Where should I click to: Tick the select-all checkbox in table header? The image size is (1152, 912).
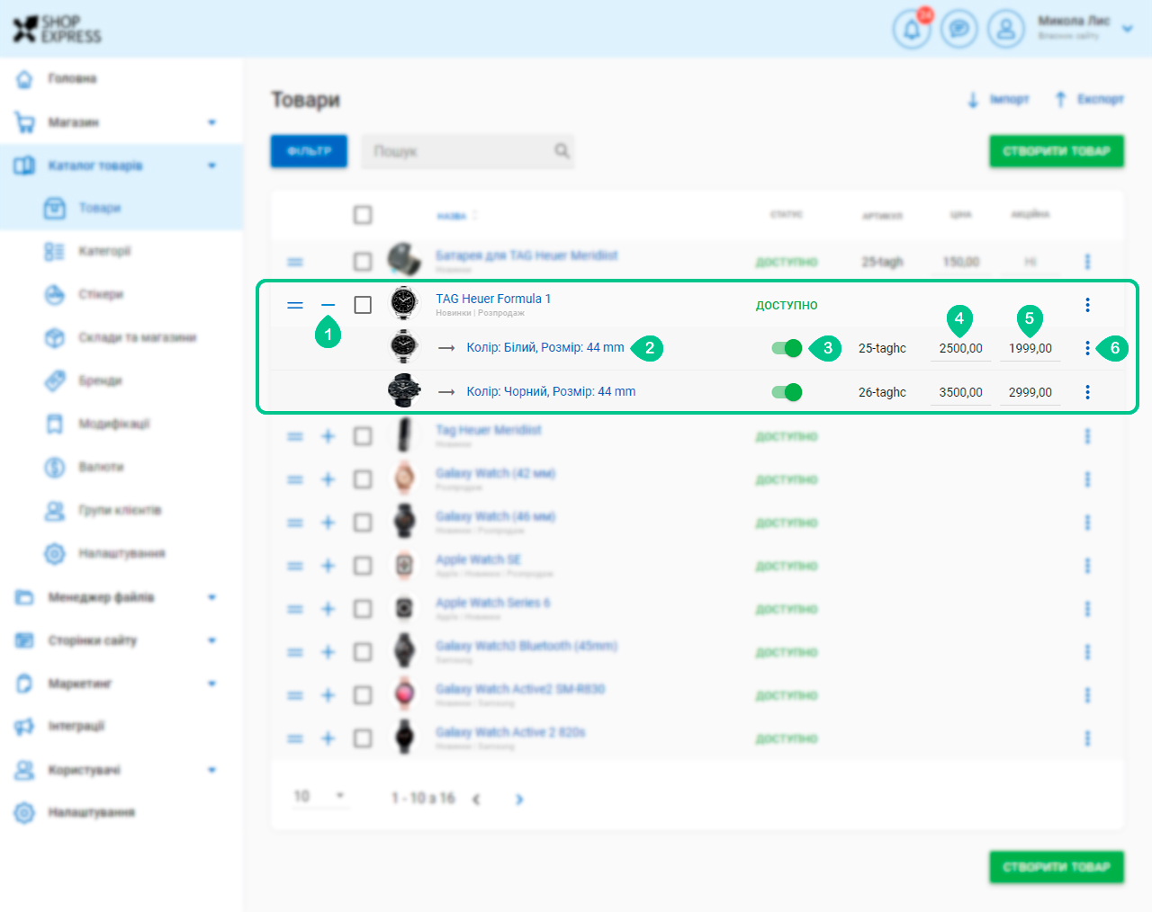[x=363, y=215]
